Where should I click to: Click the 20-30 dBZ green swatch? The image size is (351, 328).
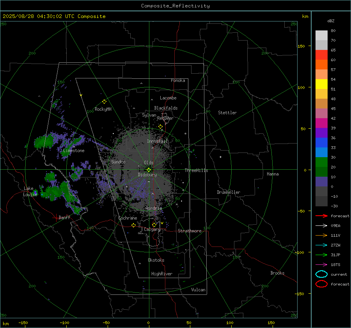321,162
